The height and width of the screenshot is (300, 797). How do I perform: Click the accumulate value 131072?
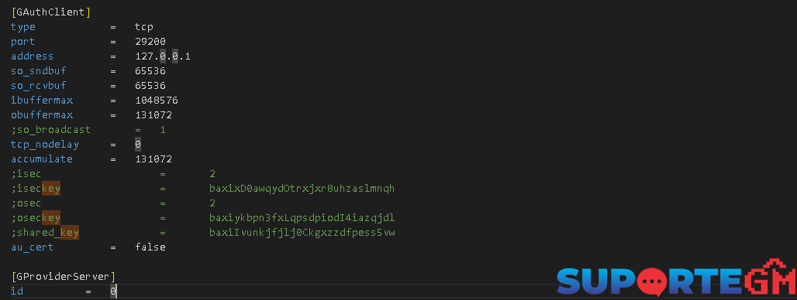tap(154, 159)
